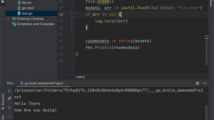Viewport: 214px width, 120px height.
Task: Click line number 25 in the gutter
Action: pos(61,61)
